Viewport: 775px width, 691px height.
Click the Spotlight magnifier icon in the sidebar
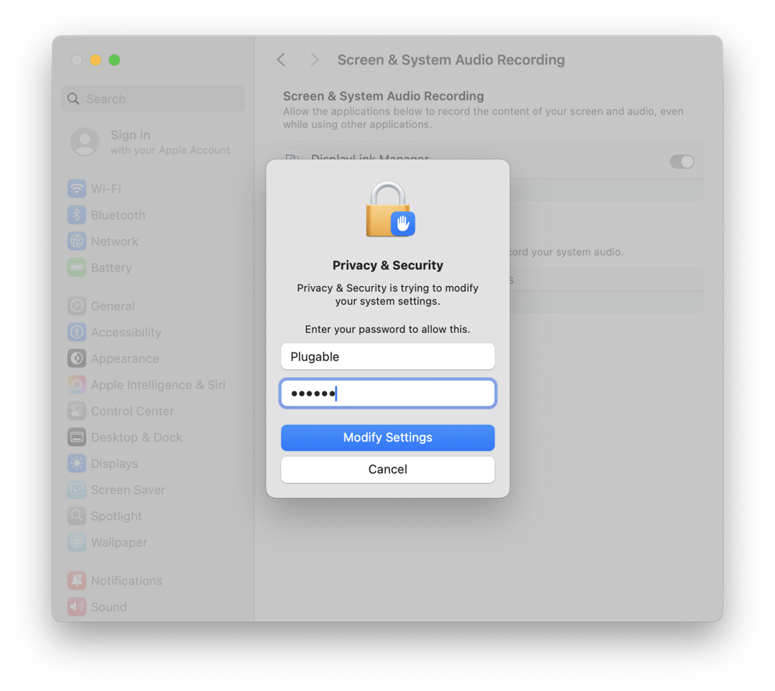[76, 516]
